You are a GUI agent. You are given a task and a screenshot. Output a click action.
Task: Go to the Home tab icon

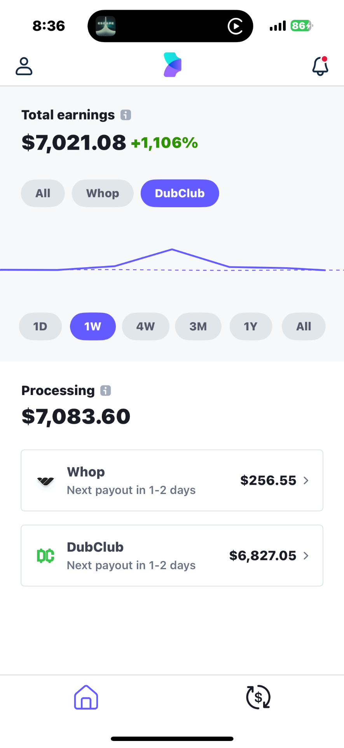coord(86,697)
